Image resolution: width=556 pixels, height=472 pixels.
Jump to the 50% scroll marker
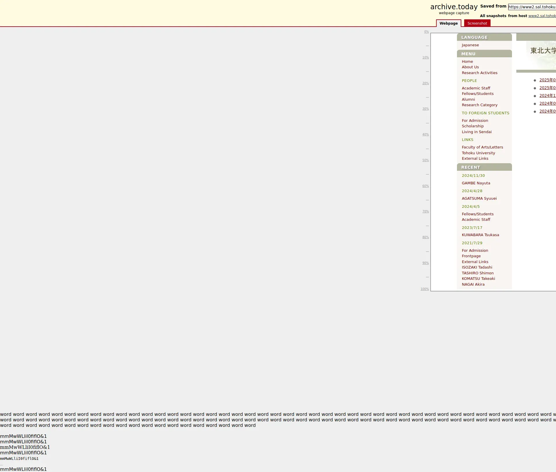tap(425, 160)
